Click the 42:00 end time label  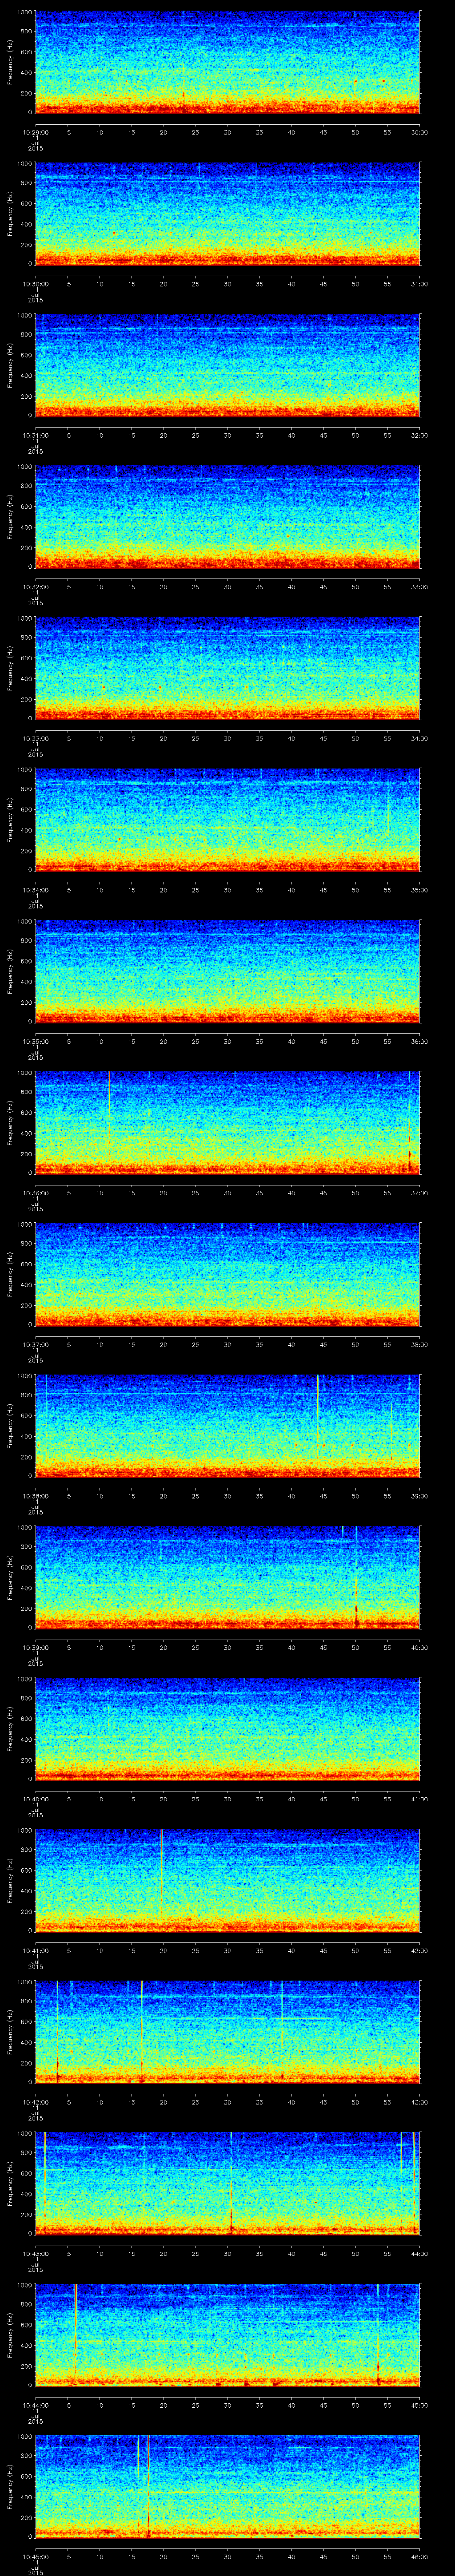419,1950
